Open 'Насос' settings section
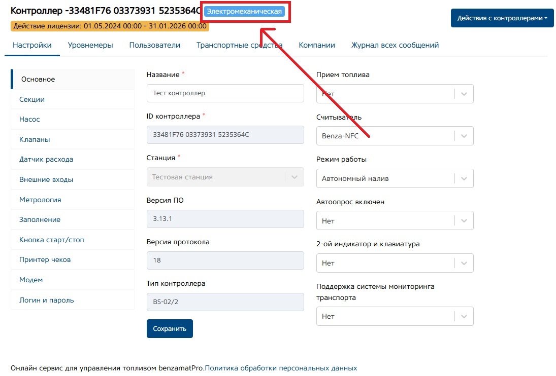 29,120
